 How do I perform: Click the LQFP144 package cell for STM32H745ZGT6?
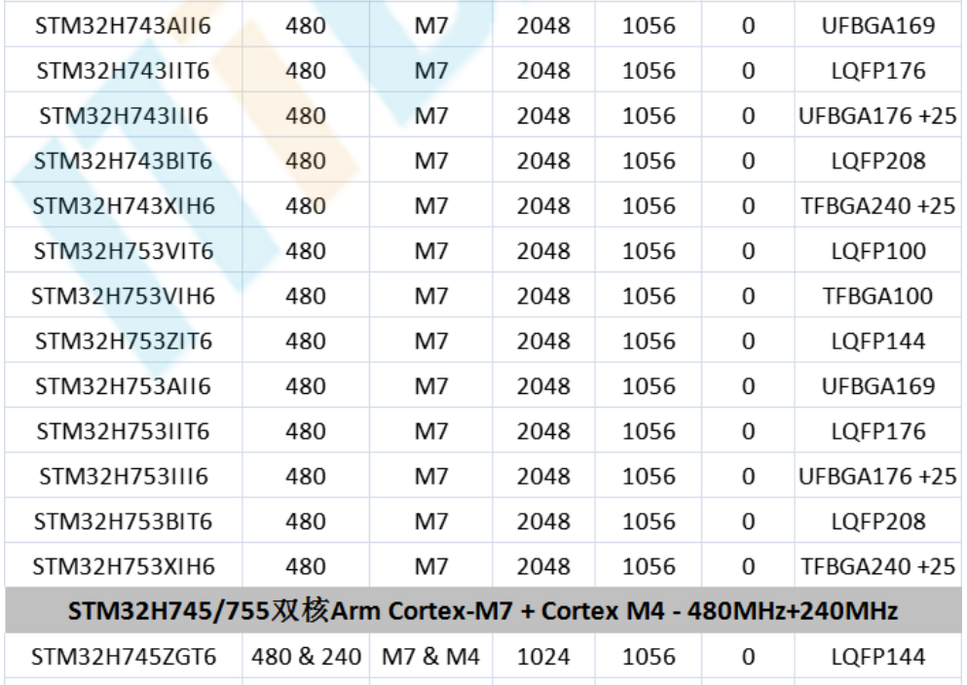(x=861, y=657)
